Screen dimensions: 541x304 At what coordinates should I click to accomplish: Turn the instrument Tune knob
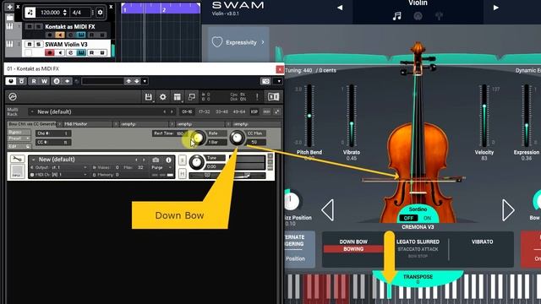(197, 162)
